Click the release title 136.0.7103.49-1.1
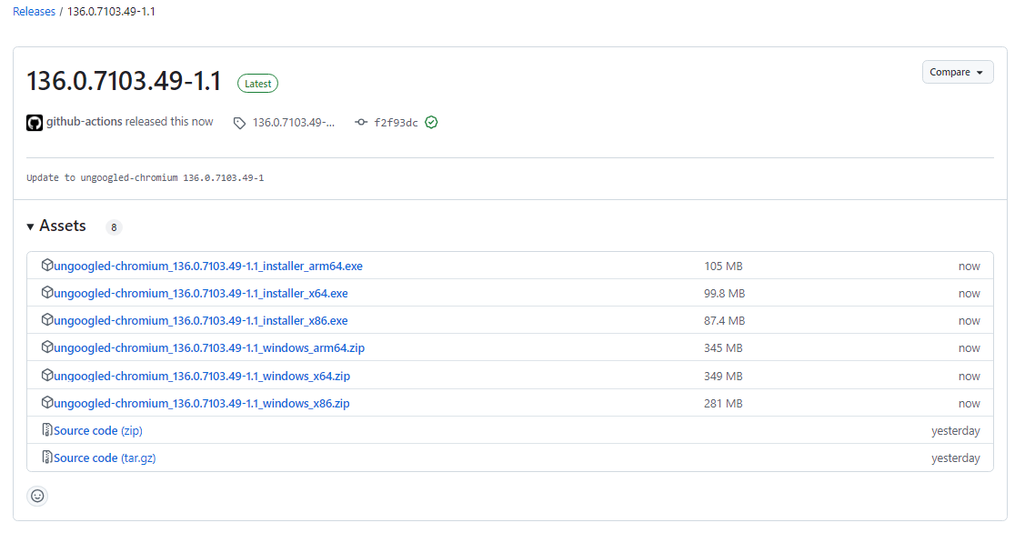The image size is (1035, 553). tap(124, 81)
